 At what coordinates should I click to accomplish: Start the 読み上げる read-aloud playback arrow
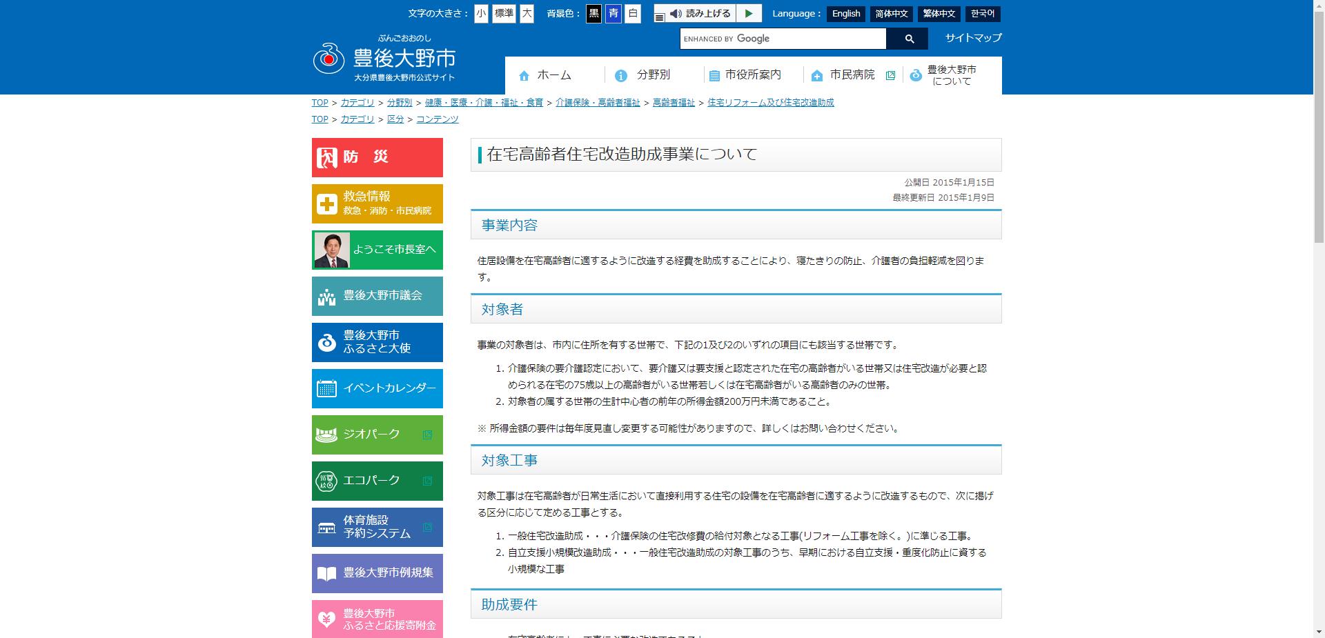(748, 13)
